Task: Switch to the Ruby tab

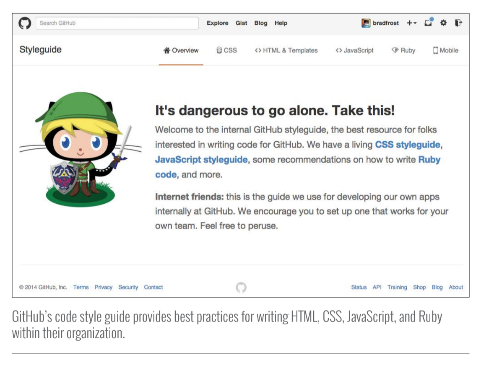Action: click(x=403, y=50)
